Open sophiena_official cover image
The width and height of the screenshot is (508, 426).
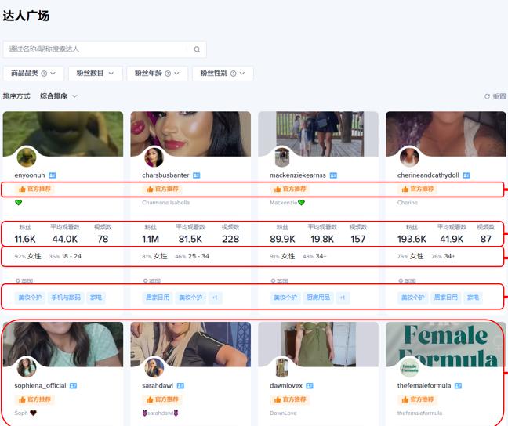click(63, 344)
